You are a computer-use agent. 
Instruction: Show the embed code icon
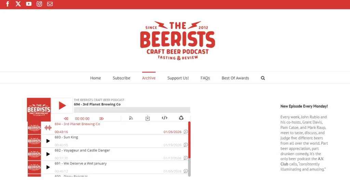click(x=164, y=118)
